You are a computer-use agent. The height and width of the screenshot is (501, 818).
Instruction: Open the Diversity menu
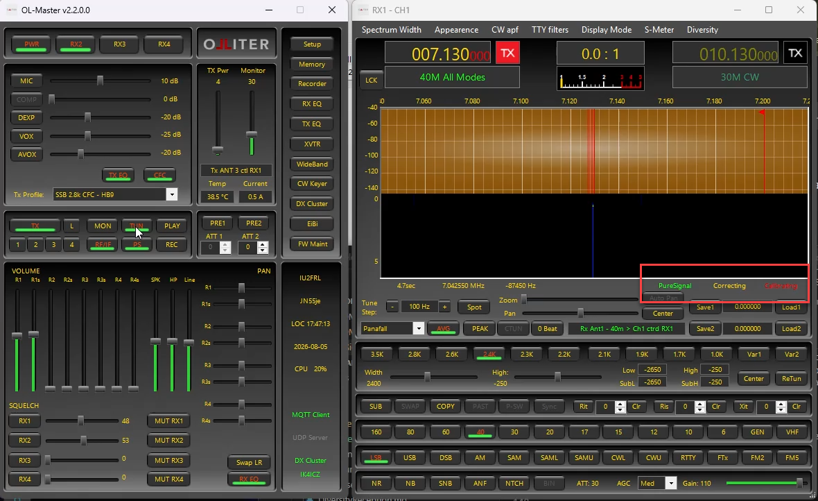(702, 30)
